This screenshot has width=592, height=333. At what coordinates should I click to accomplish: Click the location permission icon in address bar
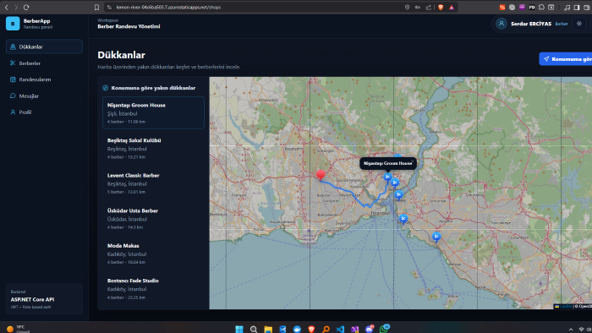point(407,7)
